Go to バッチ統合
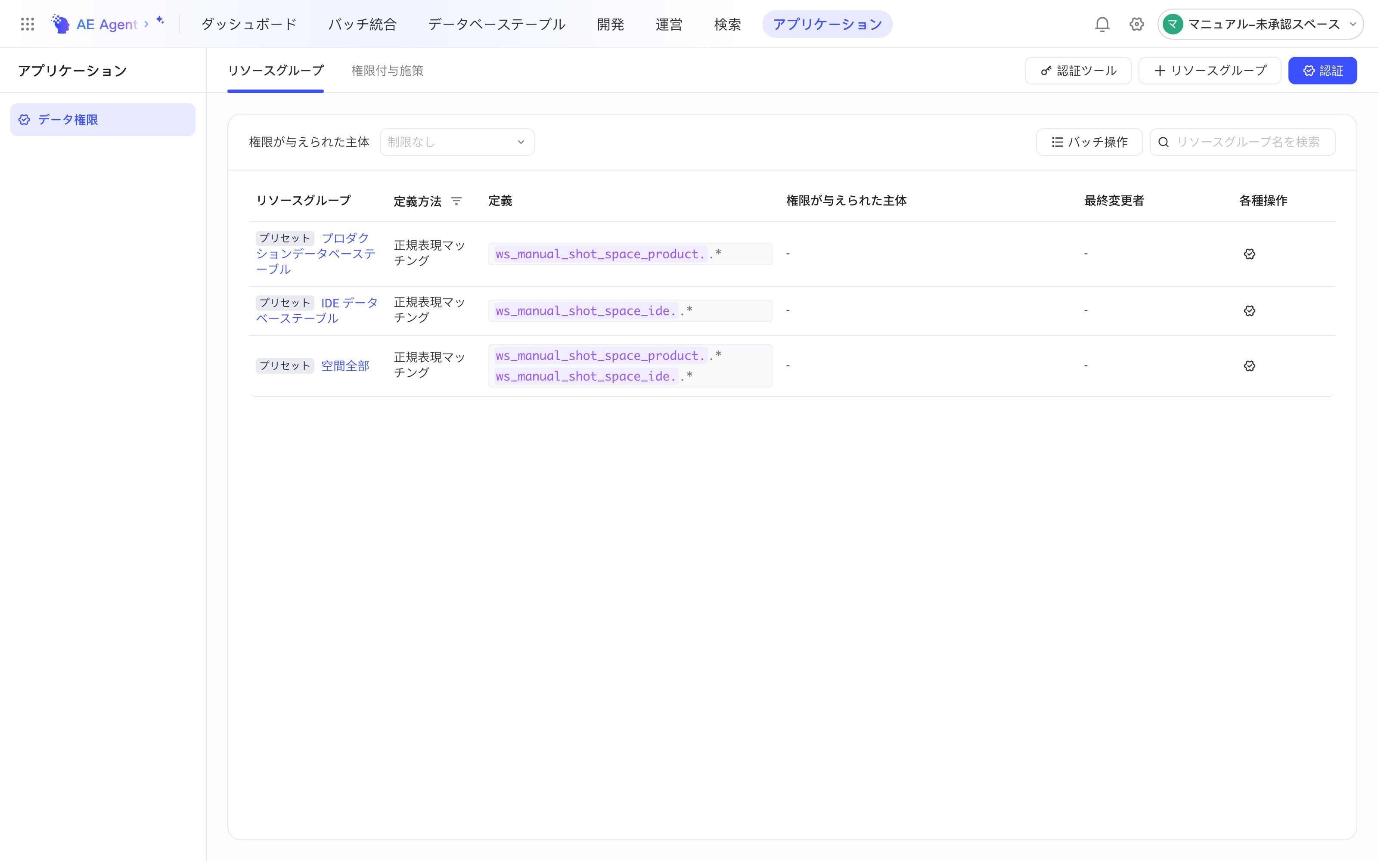Screen dimensions: 1378x861 coord(362,25)
